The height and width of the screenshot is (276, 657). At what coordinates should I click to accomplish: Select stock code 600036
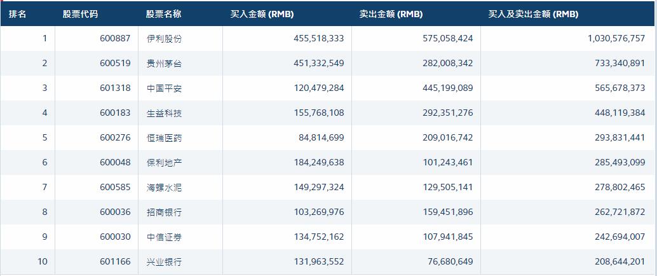click(115, 212)
